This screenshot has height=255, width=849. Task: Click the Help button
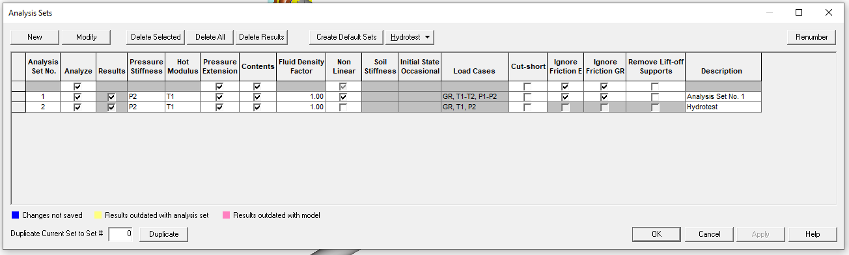point(813,234)
